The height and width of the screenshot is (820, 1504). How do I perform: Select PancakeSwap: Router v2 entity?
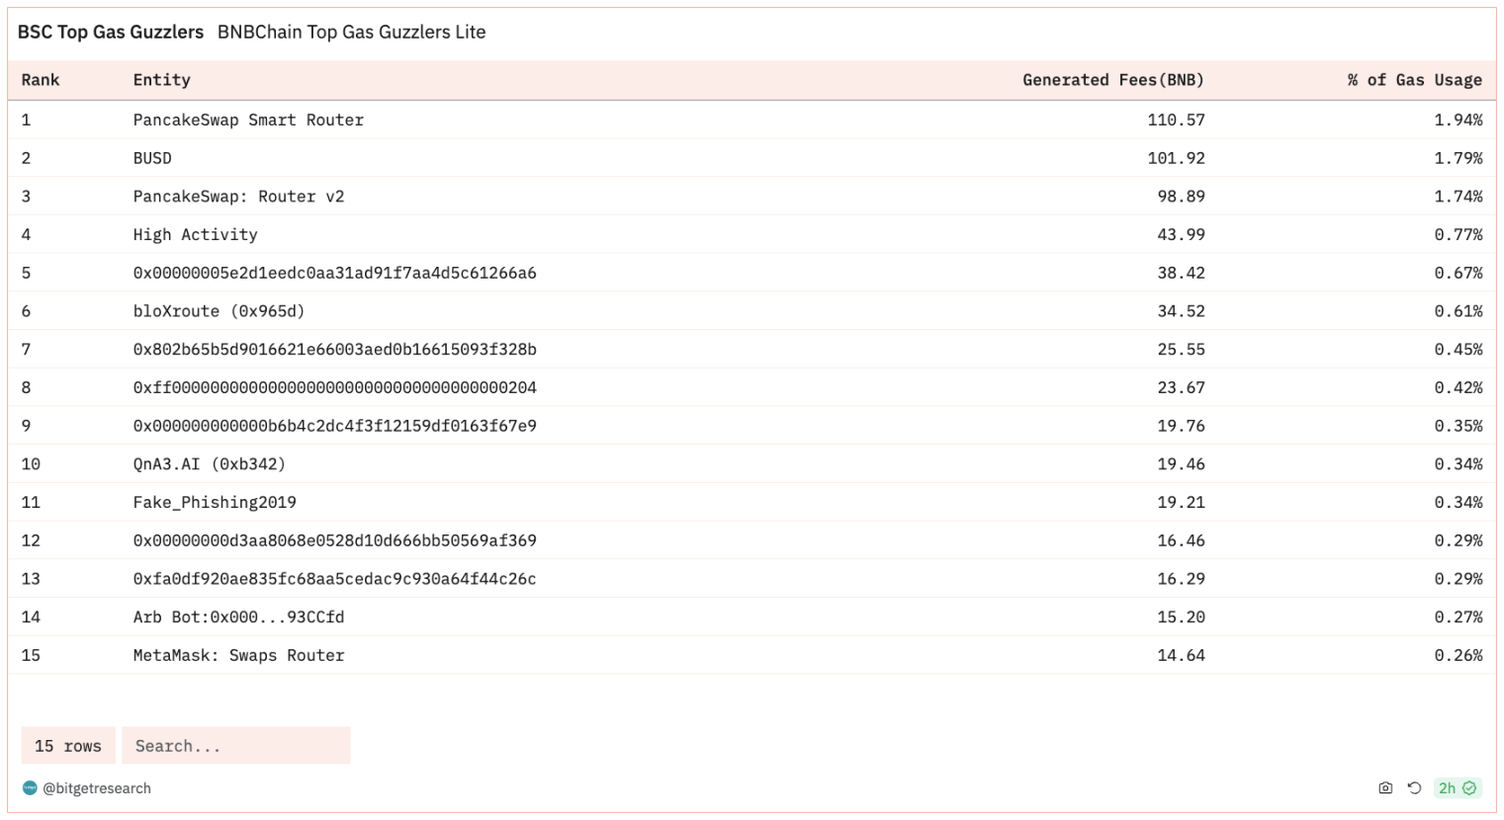coord(239,197)
